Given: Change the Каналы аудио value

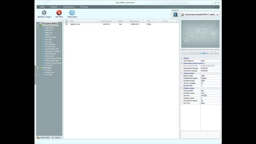Looking at the screenshot, I should (x=210, y=98).
